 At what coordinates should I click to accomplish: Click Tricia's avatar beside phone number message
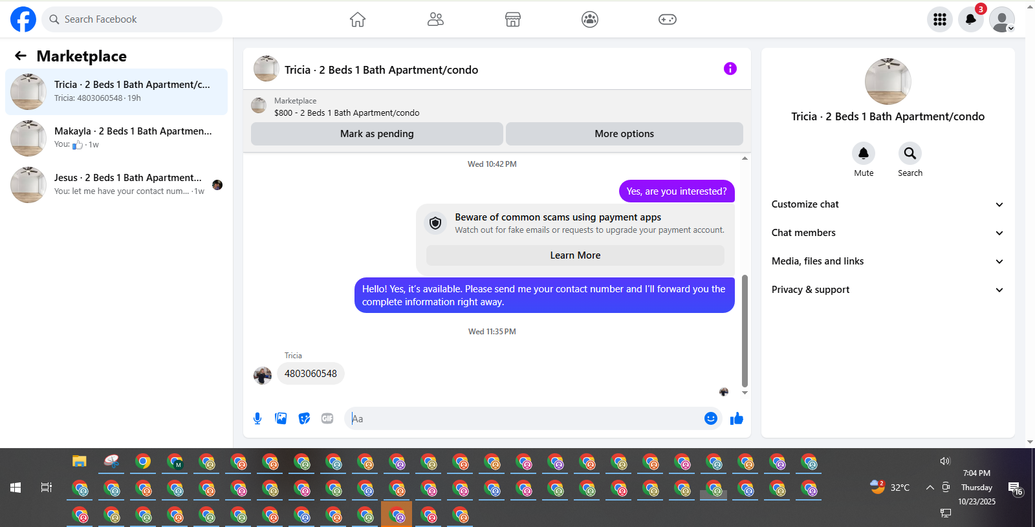pos(263,376)
